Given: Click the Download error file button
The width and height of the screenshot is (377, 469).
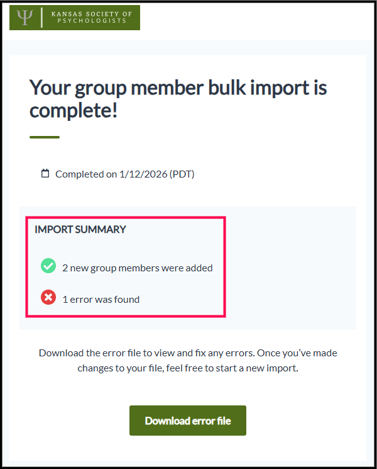Looking at the screenshot, I should 187,421.
